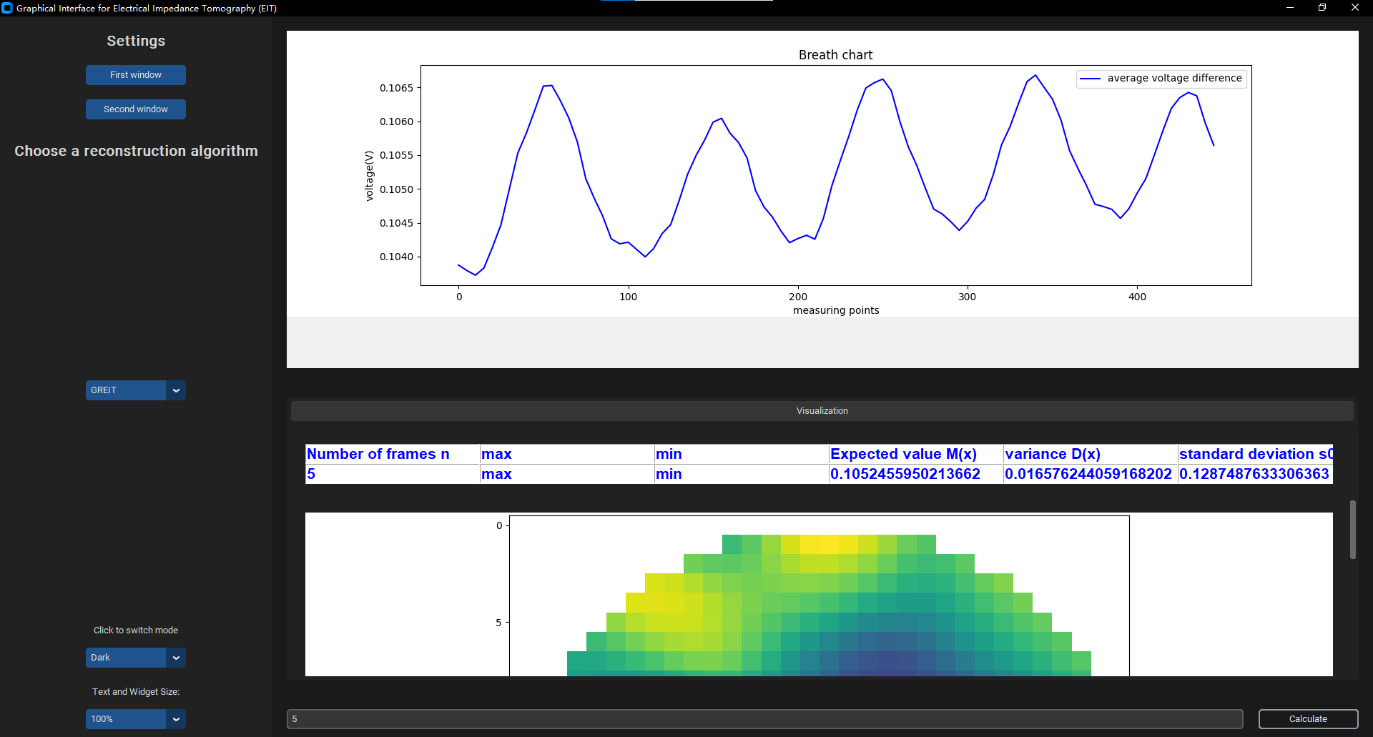This screenshot has height=737, width=1373.
Task: Select a different zoom percentage from 100% combo box
Action: coord(135,718)
